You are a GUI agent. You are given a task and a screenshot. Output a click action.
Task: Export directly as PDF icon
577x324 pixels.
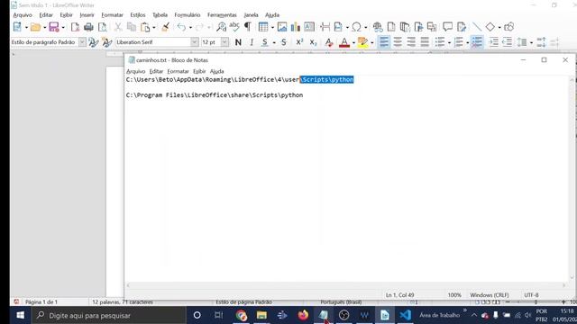click(x=75, y=27)
